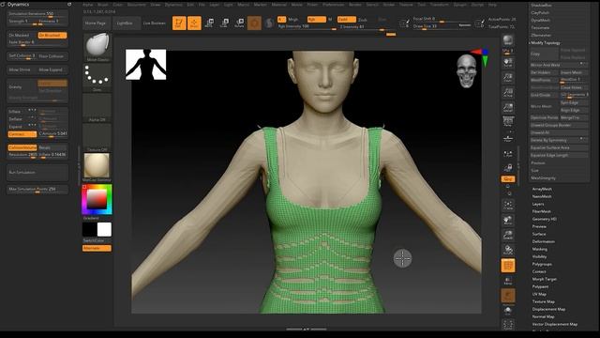Screen dimensions: 600x338
Task: Open the Move Elastic brush thumbnail
Action: (x=97, y=47)
